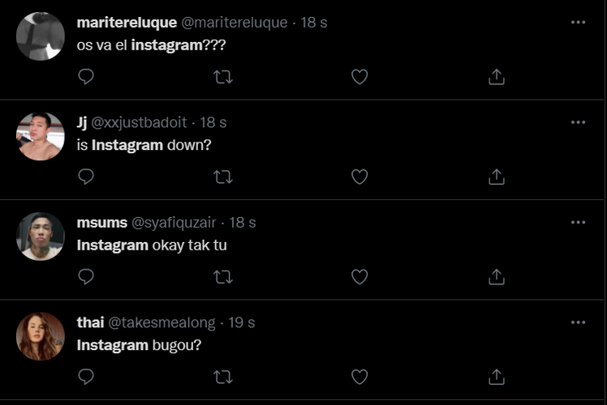Open the @takesmealong profile link

click(161, 322)
